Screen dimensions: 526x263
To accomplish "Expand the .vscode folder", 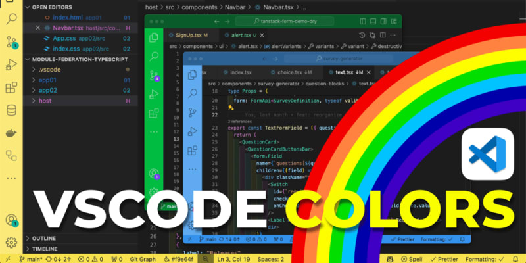I will [x=49, y=69].
